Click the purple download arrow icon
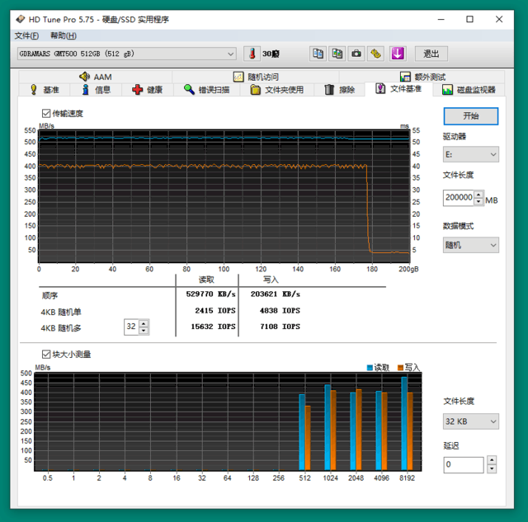This screenshot has height=522, width=528. coord(398,54)
